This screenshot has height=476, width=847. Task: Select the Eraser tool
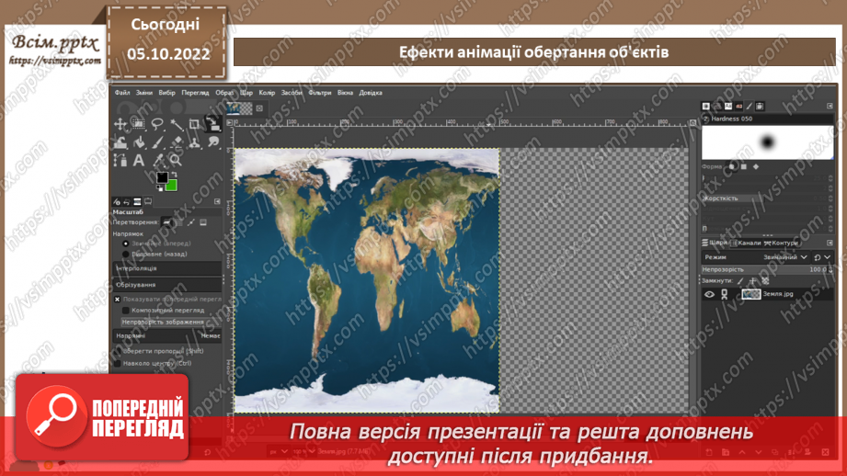pos(176,142)
